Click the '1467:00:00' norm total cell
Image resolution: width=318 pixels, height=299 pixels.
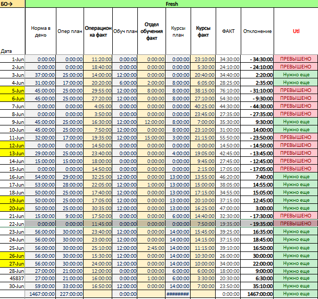click(41, 294)
